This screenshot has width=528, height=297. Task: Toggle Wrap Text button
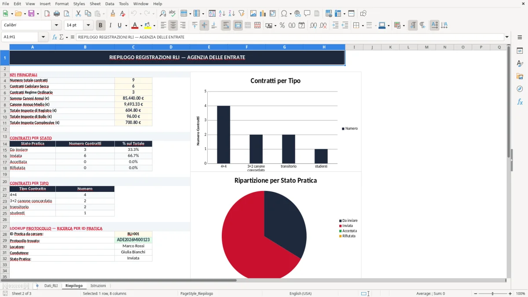(x=226, y=26)
